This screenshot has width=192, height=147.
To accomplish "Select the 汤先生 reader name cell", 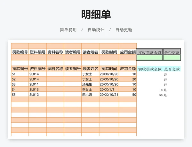I will [x=90, y=84].
